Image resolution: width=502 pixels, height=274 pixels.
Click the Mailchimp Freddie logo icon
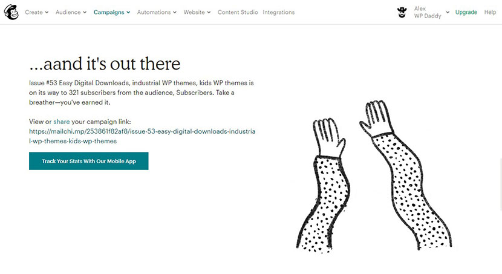click(x=11, y=12)
